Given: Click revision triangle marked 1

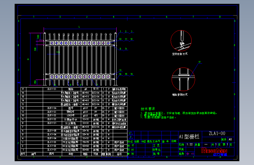Looking at the screenshot, I should coord(130,137).
